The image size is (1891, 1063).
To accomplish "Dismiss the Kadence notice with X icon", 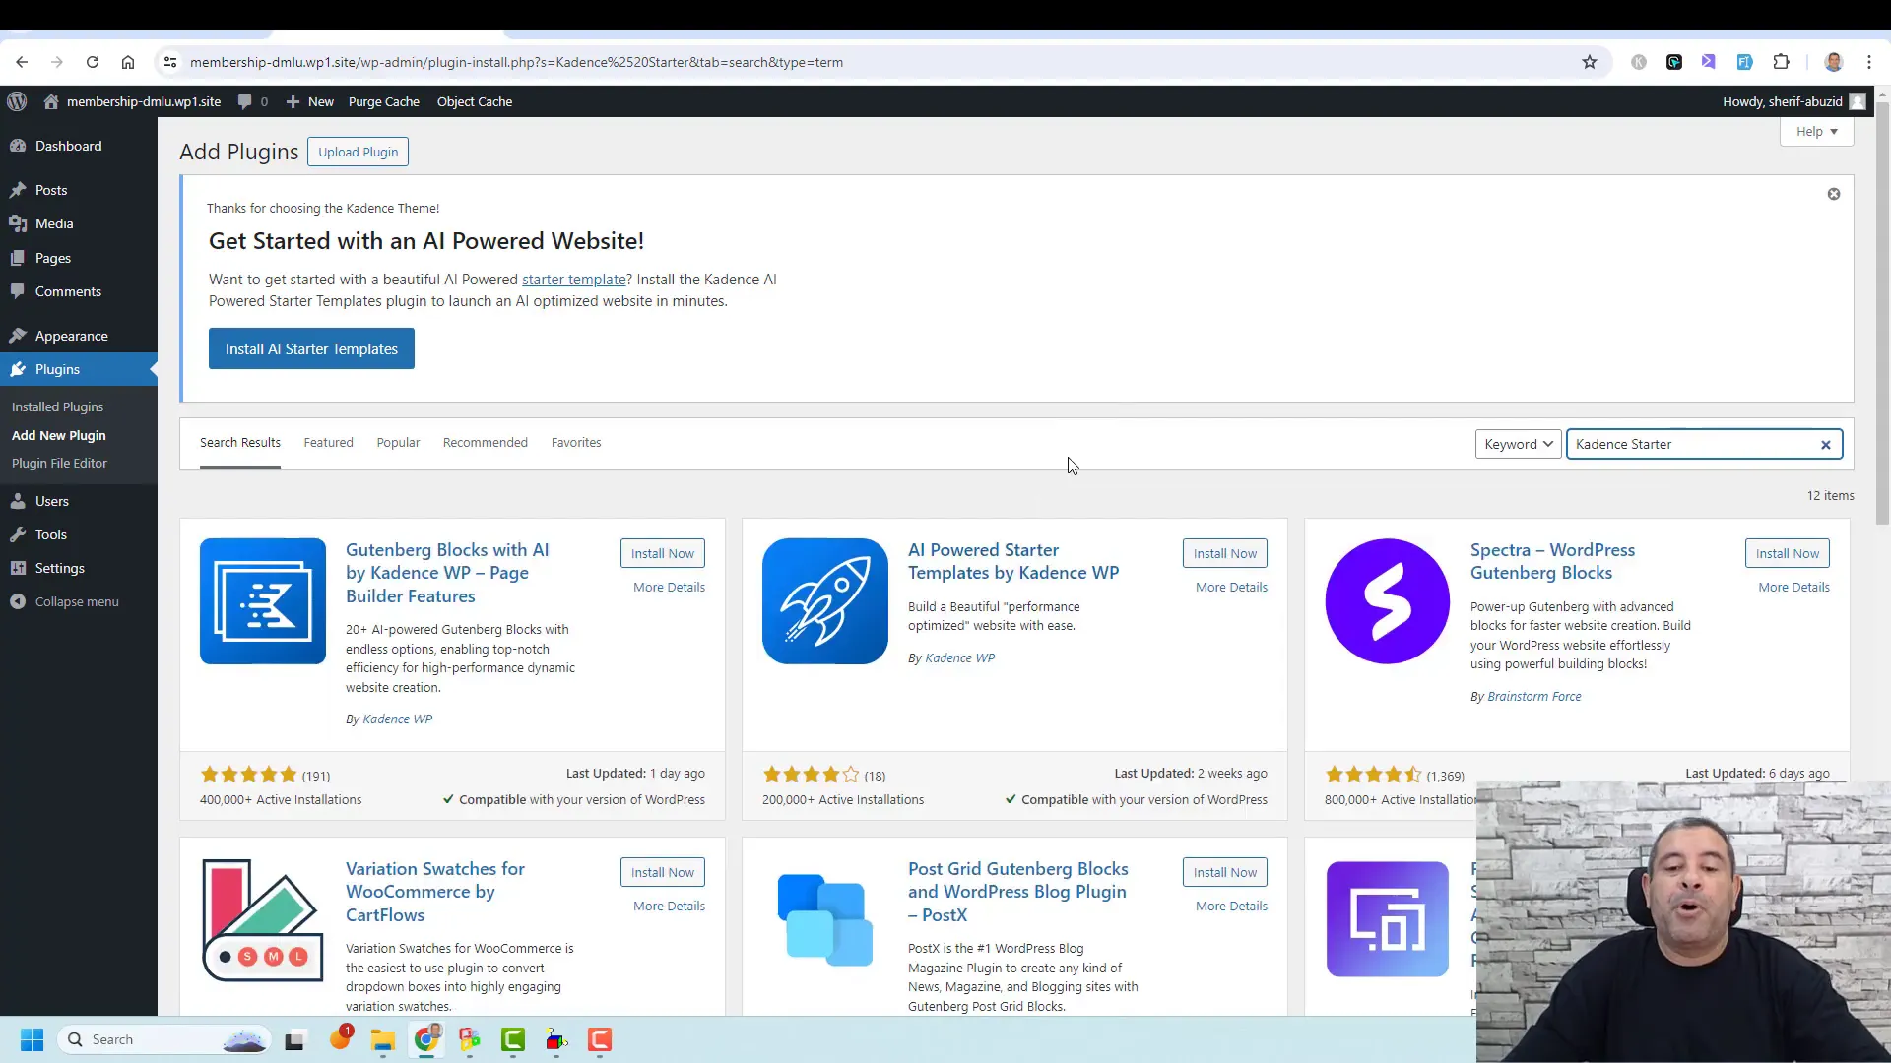I will click(1834, 194).
